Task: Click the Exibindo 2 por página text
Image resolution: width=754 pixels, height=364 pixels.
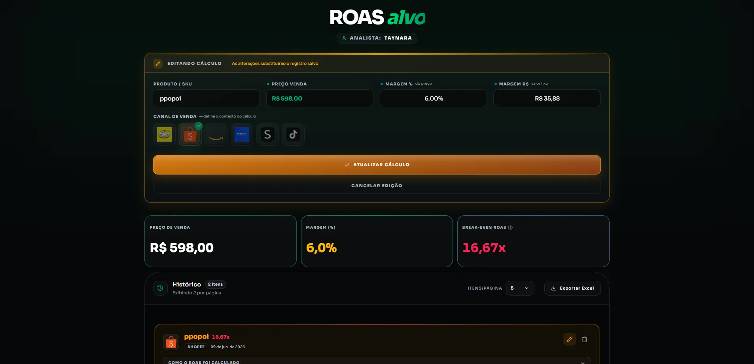Action: 197,293
